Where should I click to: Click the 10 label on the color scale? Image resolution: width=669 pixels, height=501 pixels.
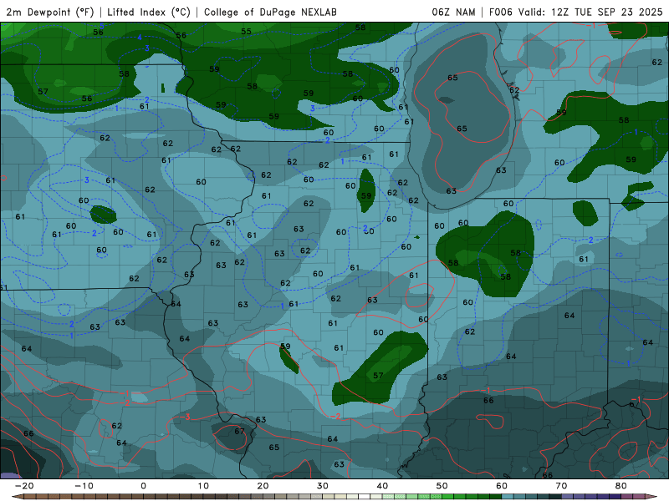click(x=203, y=486)
